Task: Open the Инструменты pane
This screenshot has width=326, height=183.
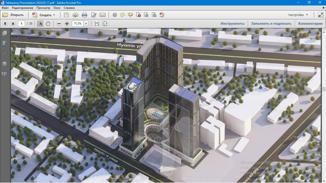Action: pyautogui.click(x=232, y=24)
